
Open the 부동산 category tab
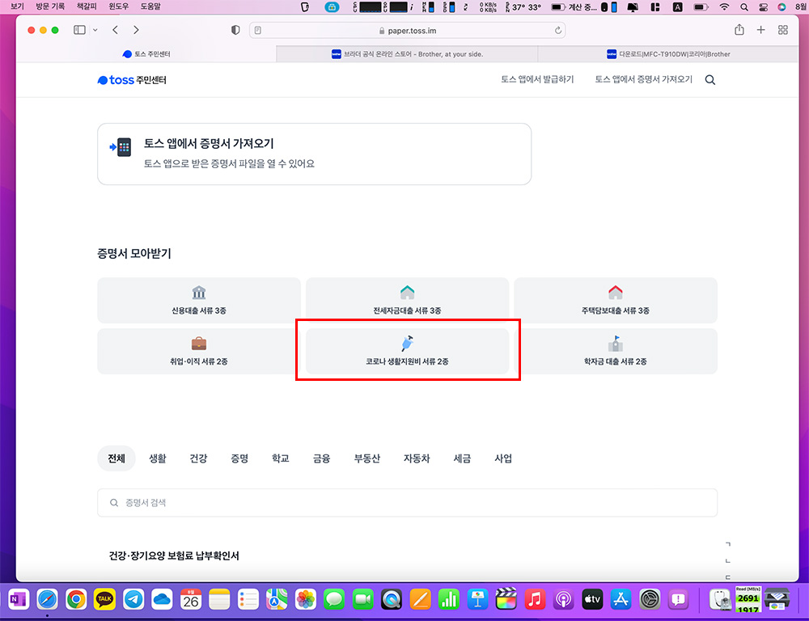pos(366,458)
